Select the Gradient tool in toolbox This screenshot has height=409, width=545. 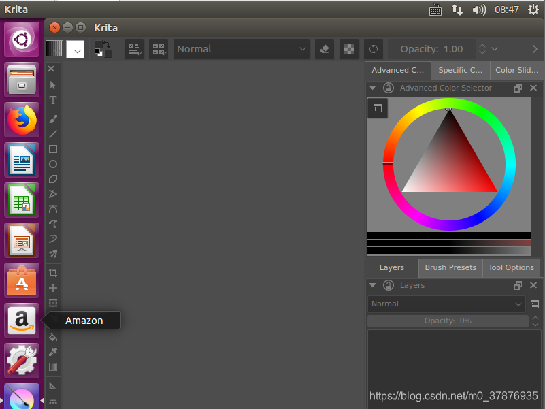coord(53,367)
